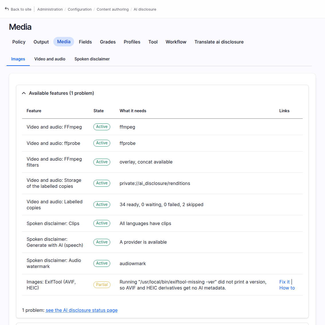Click the What it needs column header

133,111
